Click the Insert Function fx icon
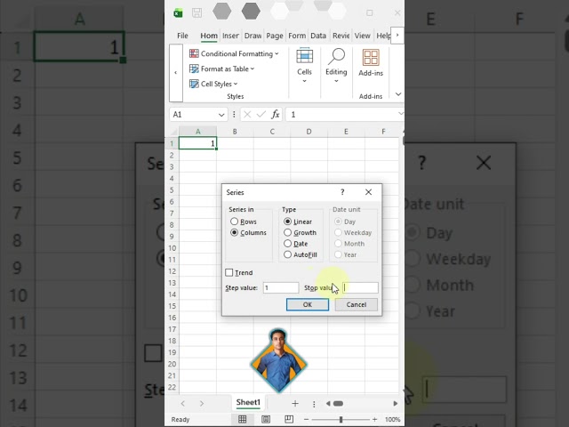 tap(276, 115)
